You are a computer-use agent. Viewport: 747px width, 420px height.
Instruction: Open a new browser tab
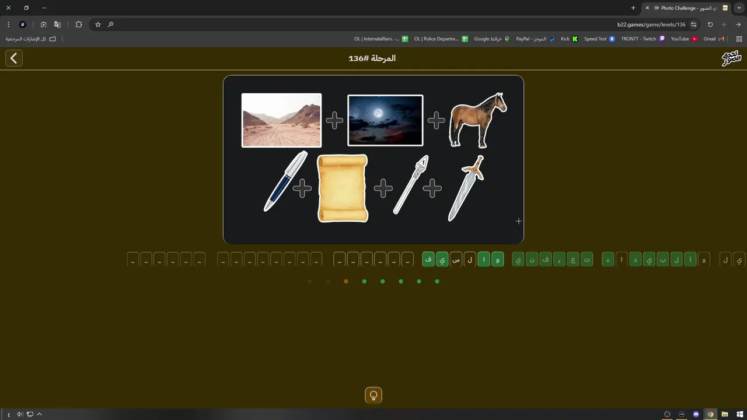[x=633, y=8]
